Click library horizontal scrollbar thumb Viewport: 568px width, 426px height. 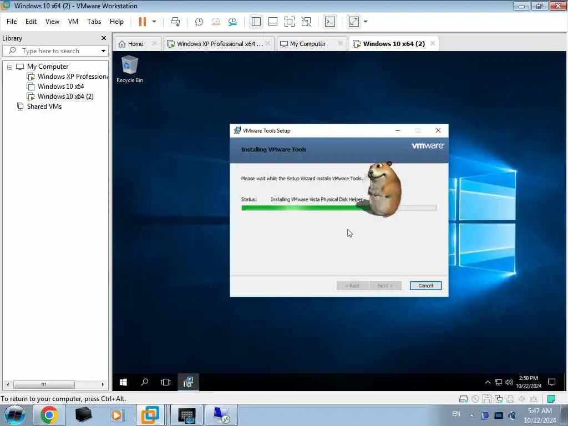[x=44, y=385]
